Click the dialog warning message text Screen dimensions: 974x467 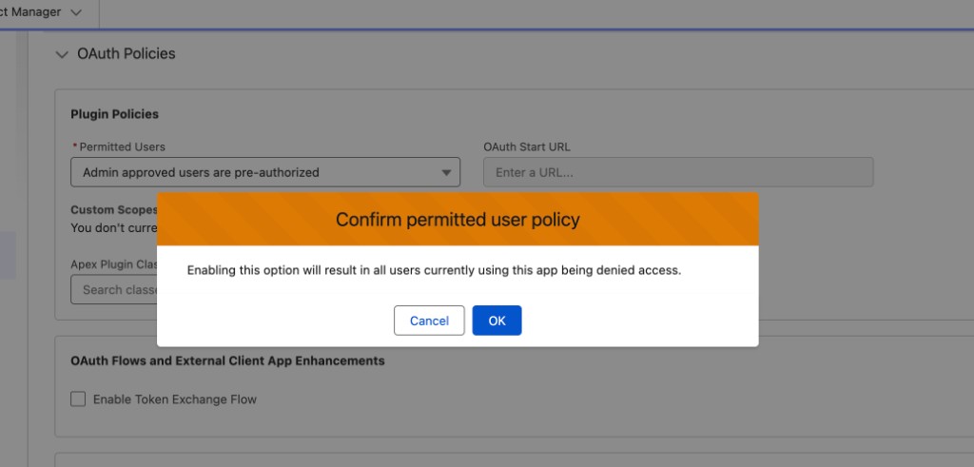pos(434,271)
